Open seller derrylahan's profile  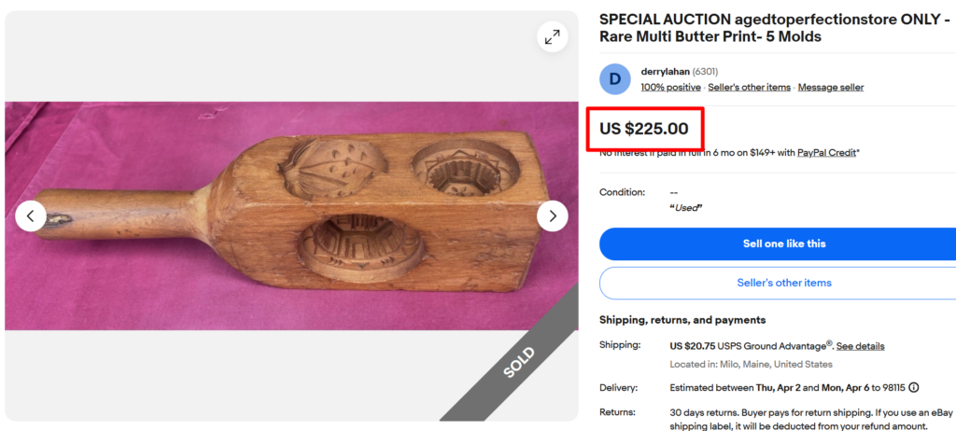click(665, 72)
